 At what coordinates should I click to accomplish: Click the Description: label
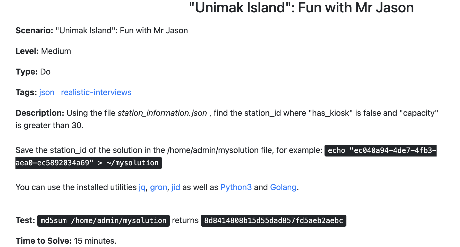(40, 113)
